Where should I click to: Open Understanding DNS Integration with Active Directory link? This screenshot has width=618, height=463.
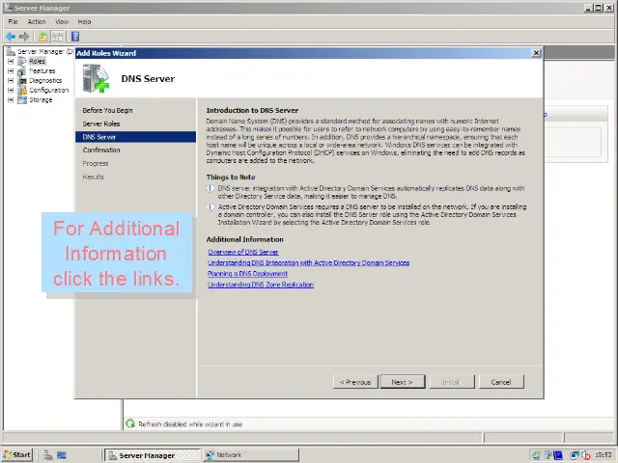click(x=309, y=262)
